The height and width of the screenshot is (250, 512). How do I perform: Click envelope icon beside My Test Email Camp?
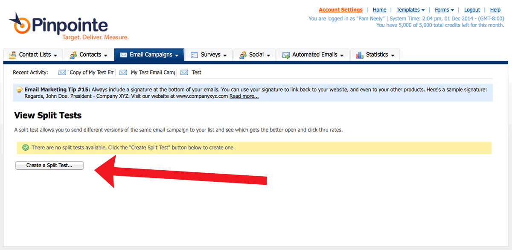point(123,73)
